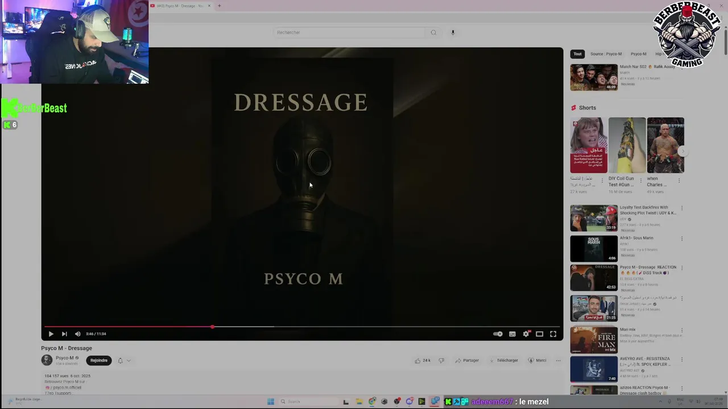Open the Arabic breaking-news short

click(x=589, y=145)
